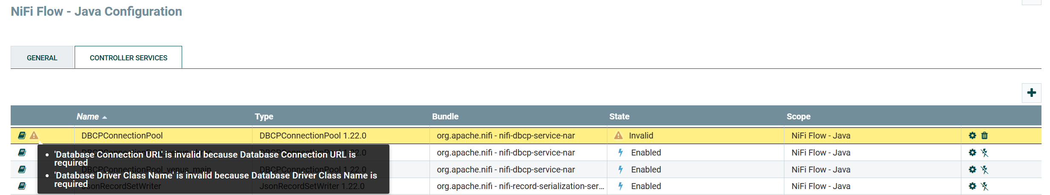Click the Invalid warning triangle in State column
The image size is (1050, 195).
[618, 136]
